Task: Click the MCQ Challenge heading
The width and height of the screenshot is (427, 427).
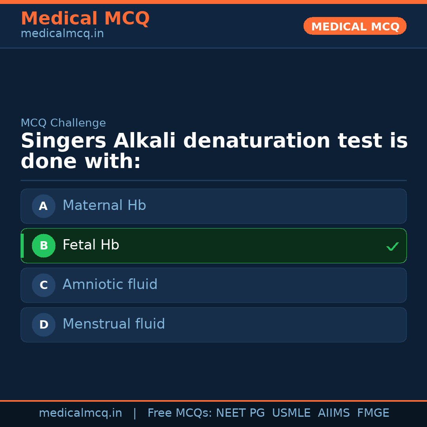Action: point(63,123)
